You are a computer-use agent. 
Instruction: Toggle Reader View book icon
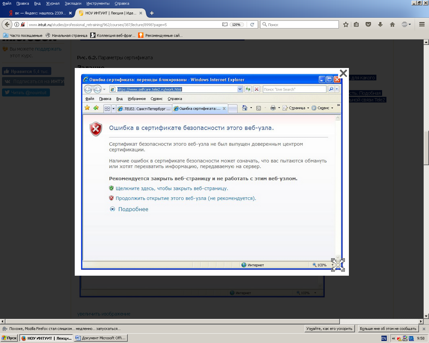click(x=225, y=24)
